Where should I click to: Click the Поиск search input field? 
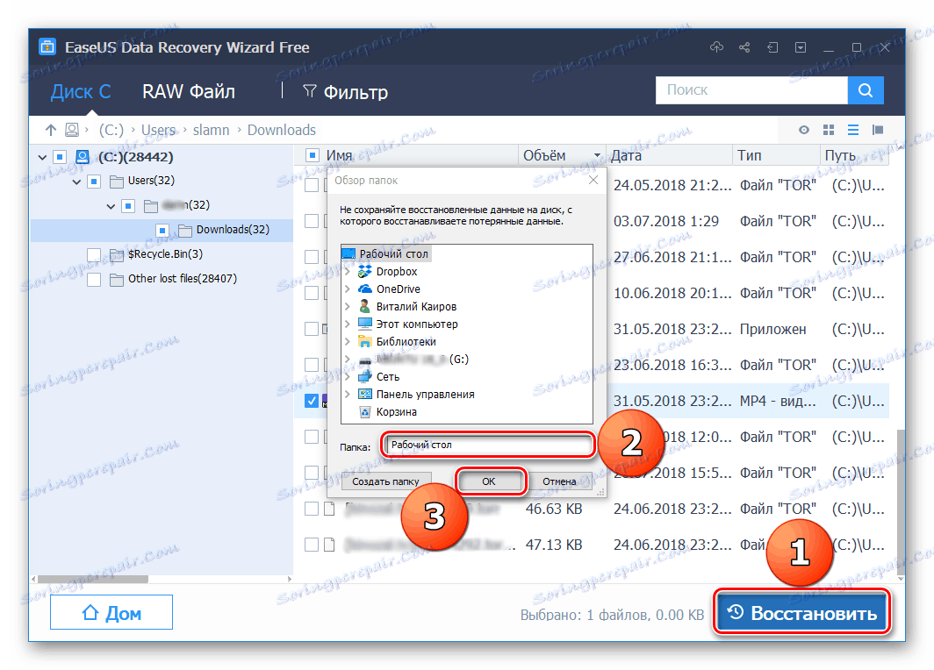[751, 89]
